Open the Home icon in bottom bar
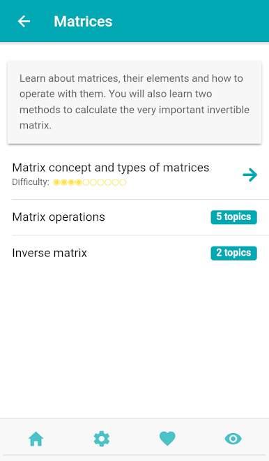This screenshot has width=269, height=461. [36, 439]
